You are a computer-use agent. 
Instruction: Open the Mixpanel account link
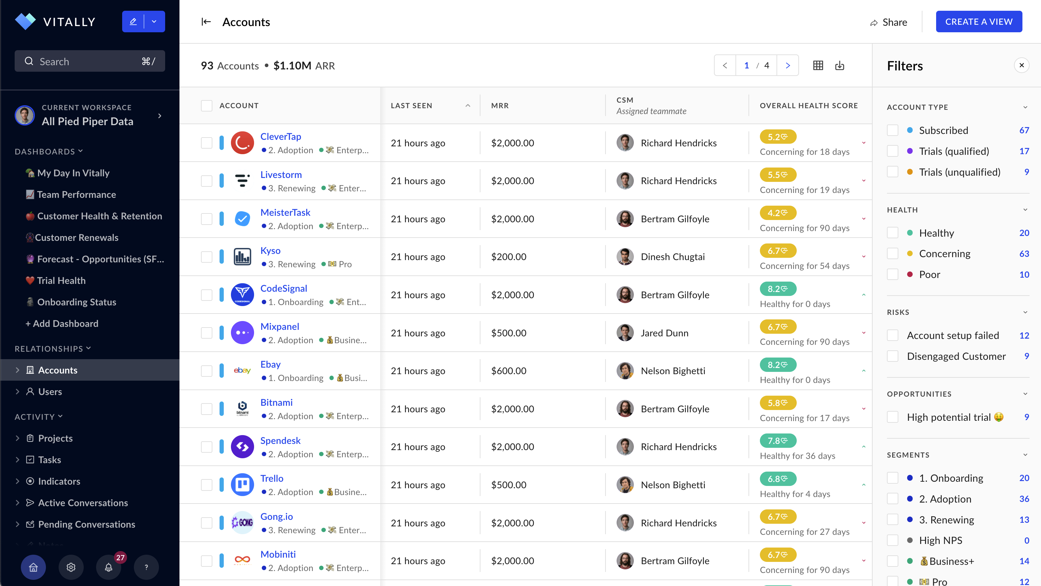pos(280,326)
